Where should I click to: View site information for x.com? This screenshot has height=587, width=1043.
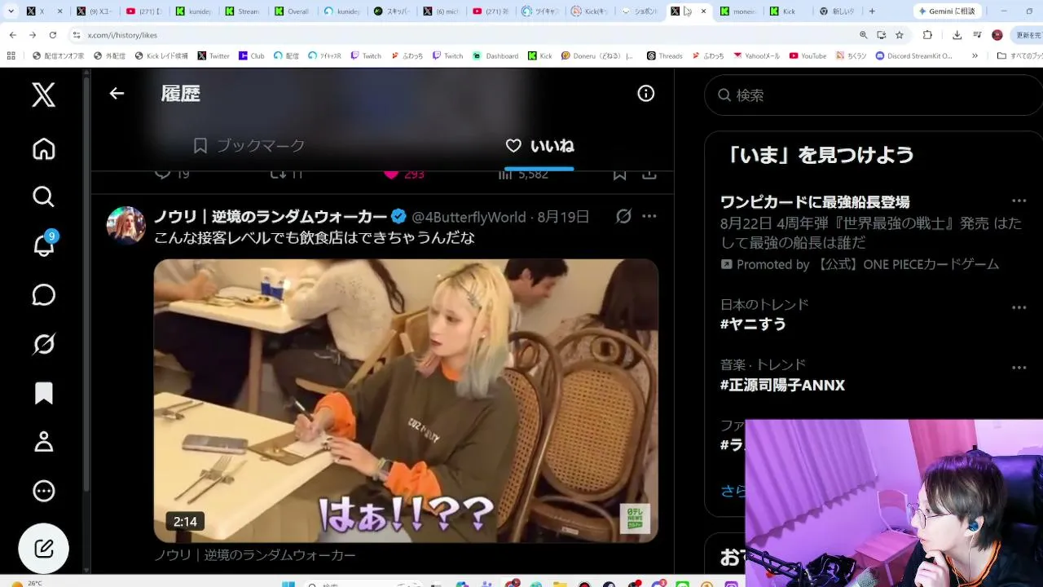point(77,35)
